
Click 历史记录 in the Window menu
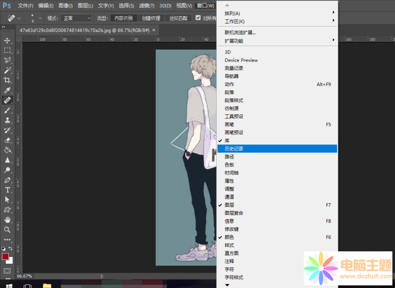[234, 149]
